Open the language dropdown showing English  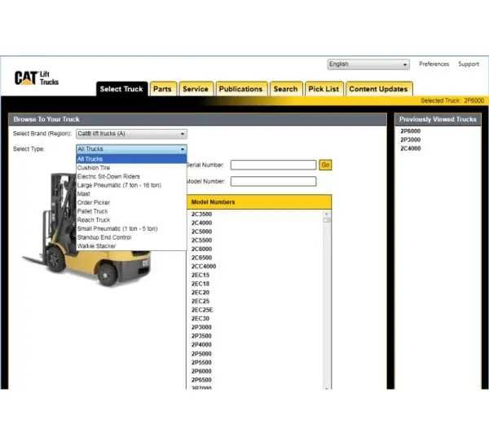click(368, 64)
